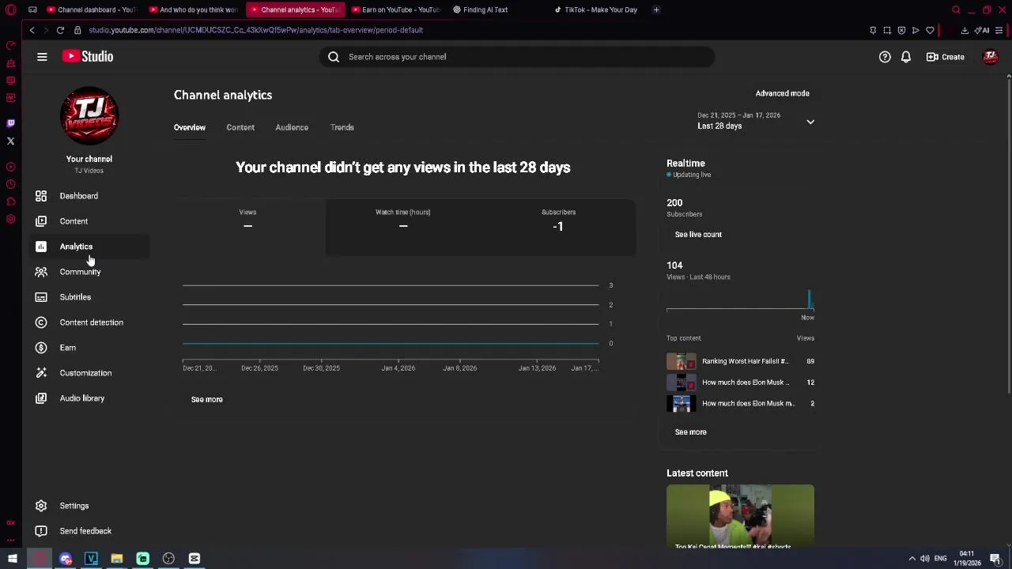The width and height of the screenshot is (1012, 569).
Task: Switch to the And who do you think browser tab
Action: (193, 9)
